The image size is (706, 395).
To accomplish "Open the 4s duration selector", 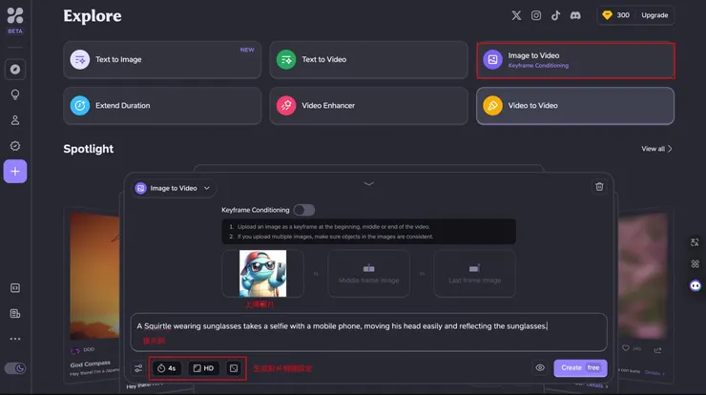I will click(x=167, y=368).
